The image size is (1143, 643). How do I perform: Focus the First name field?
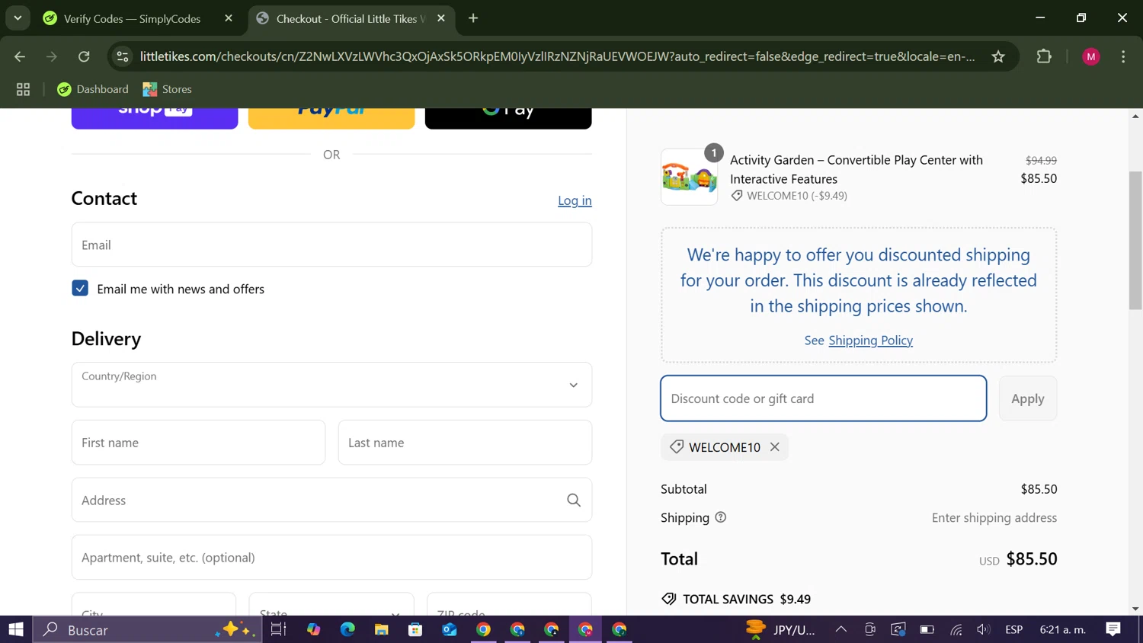pos(198,443)
